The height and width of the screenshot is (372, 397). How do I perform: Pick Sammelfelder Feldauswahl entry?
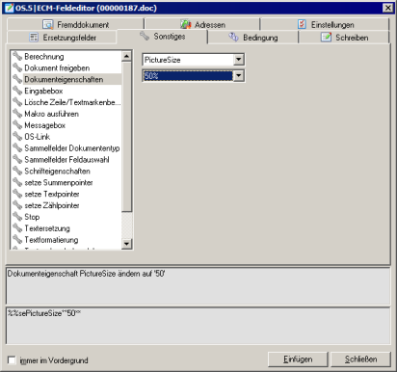point(66,160)
